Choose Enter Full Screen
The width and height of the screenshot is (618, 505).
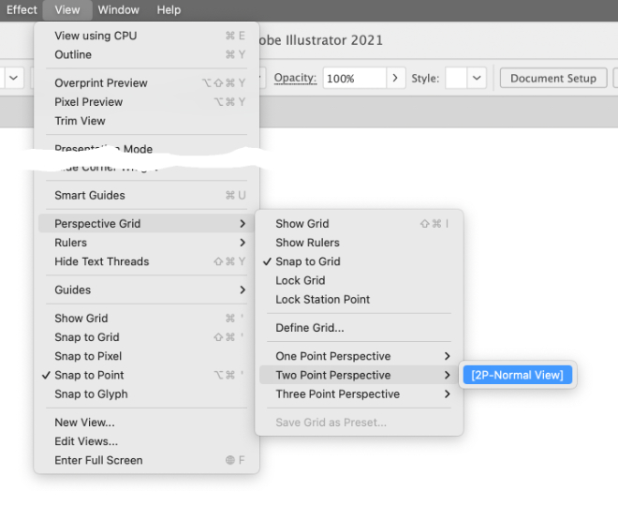(x=98, y=460)
